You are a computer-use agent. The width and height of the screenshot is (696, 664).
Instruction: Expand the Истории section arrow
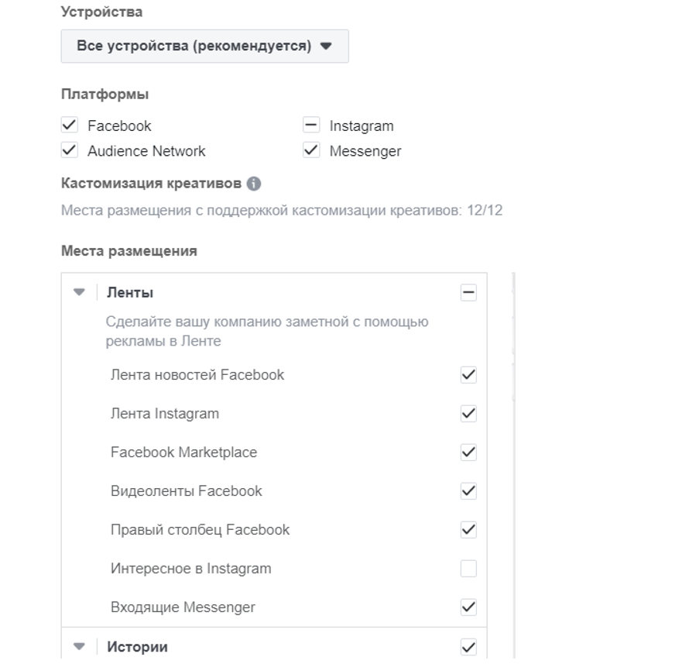[78, 646]
